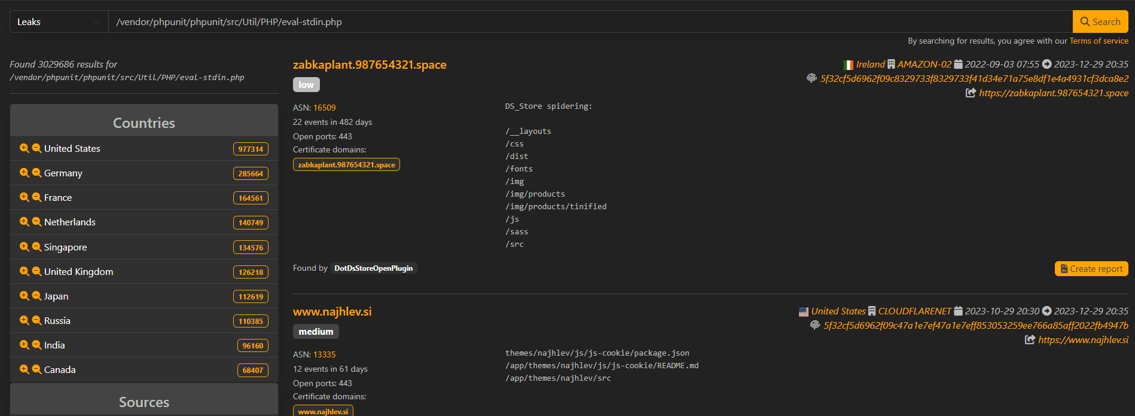Exclude Russia using minus magnifier icon
1135x416 pixels.
[36, 320]
